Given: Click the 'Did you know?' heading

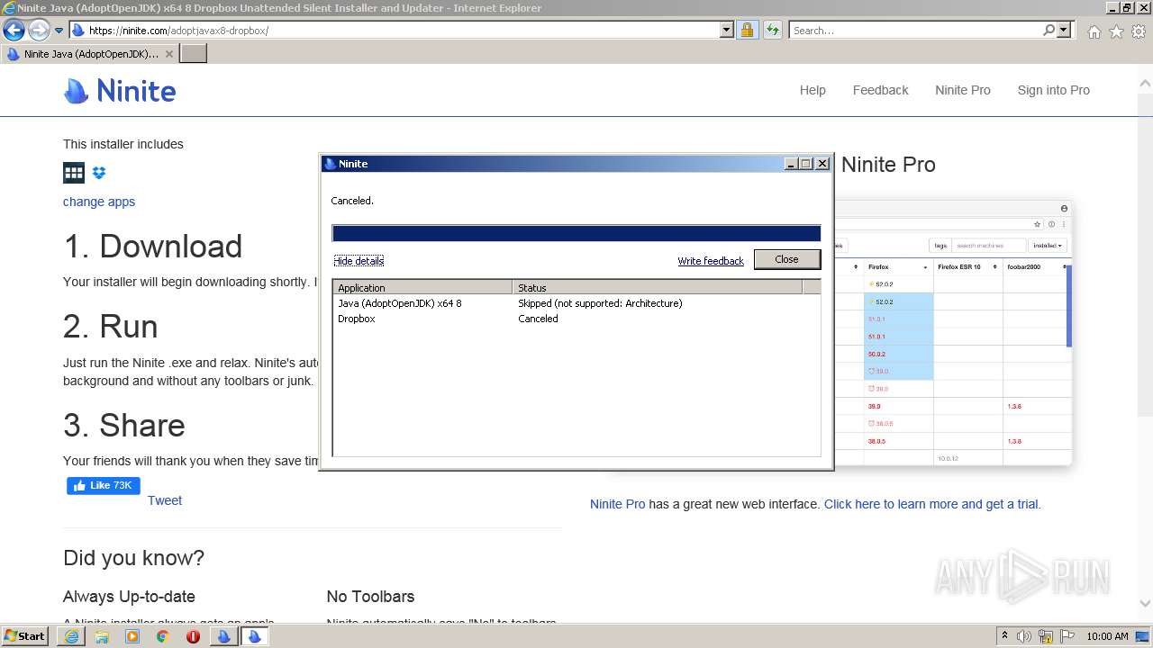Looking at the screenshot, I should [x=133, y=558].
